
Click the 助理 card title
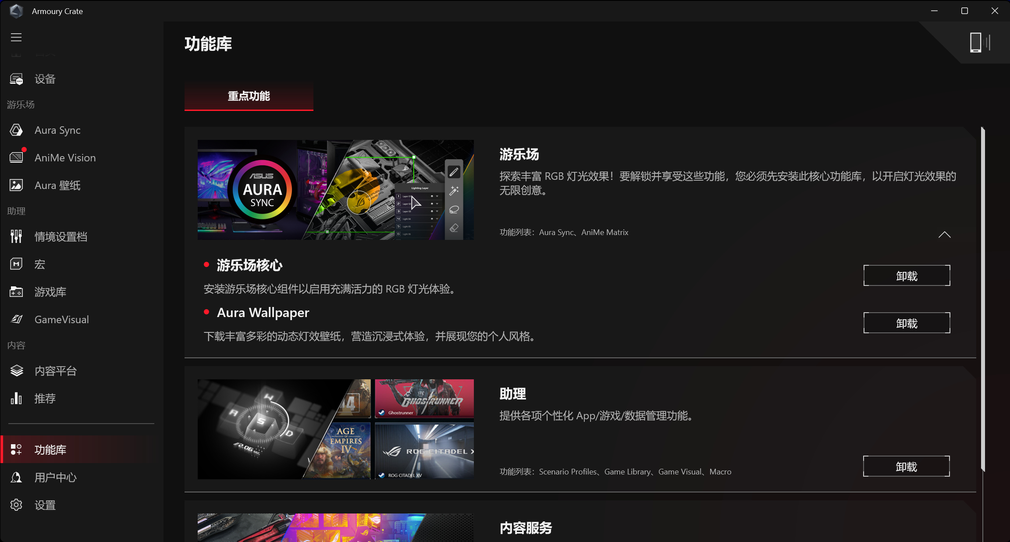[513, 394]
